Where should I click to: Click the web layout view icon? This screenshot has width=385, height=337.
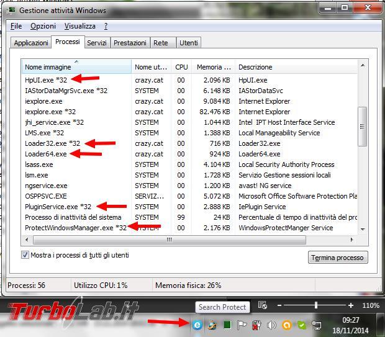[263, 305]
